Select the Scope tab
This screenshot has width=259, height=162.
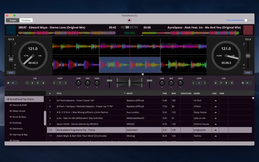tap(13, 20)
